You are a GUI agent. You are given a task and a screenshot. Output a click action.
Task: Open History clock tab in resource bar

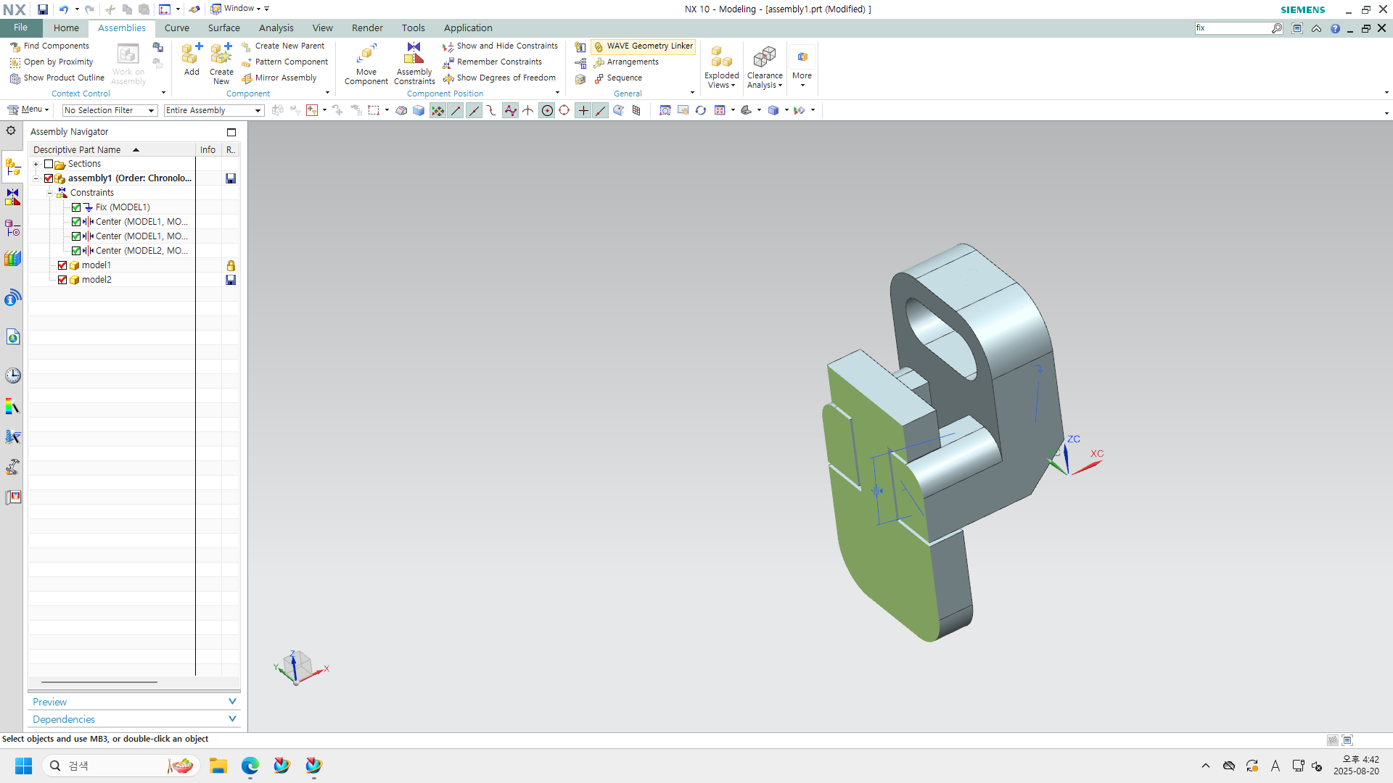click(12, 376)
